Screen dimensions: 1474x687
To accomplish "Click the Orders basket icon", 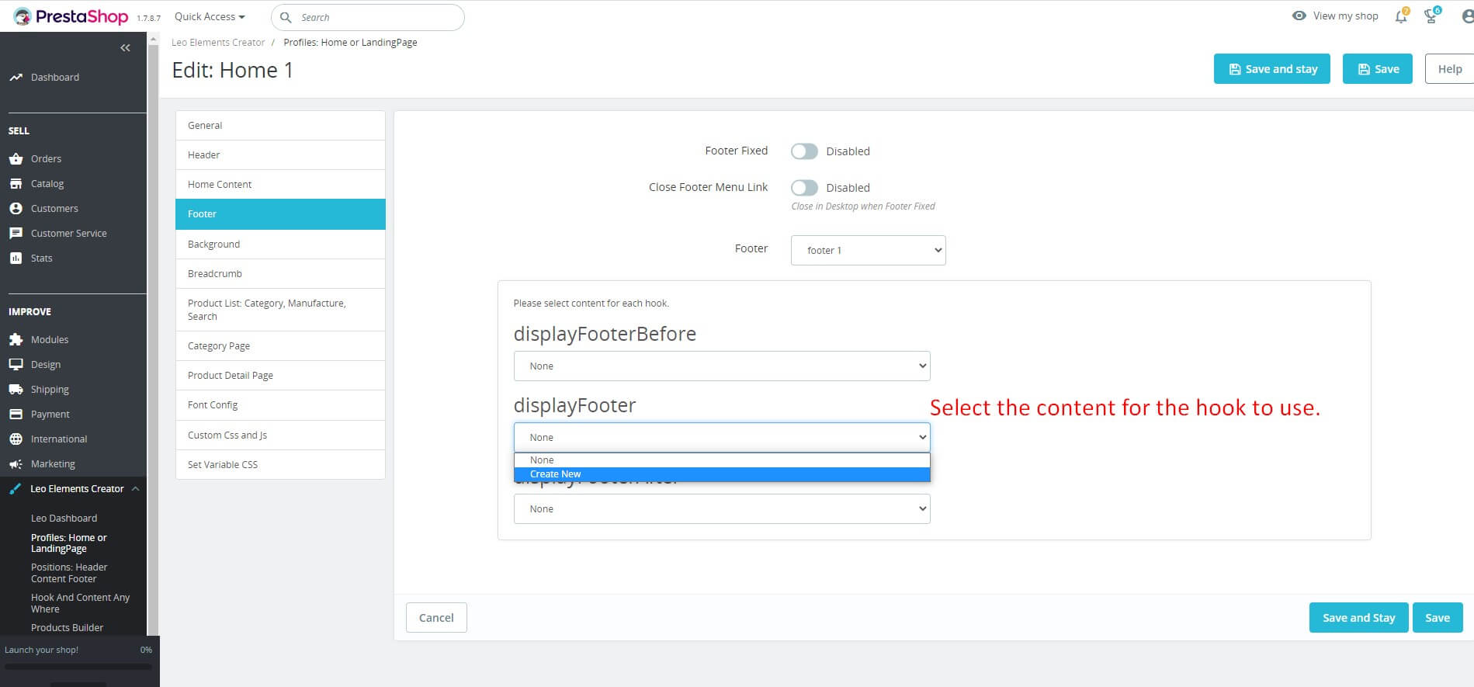I will click(16, 158).
